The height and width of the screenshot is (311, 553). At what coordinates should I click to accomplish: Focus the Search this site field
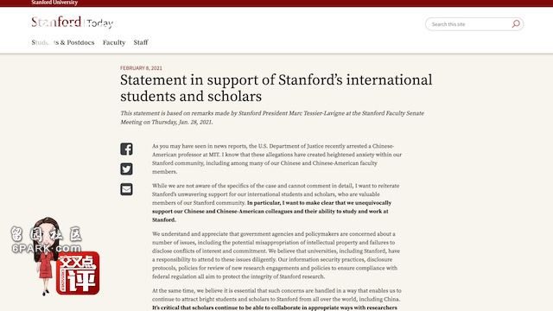click(x=469, y=24)
